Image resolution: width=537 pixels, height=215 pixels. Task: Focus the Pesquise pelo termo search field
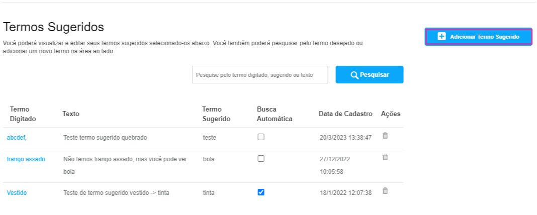(260, 75)
